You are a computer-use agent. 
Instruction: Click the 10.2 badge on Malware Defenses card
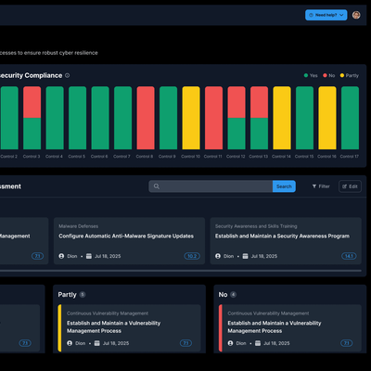point(192,256)
